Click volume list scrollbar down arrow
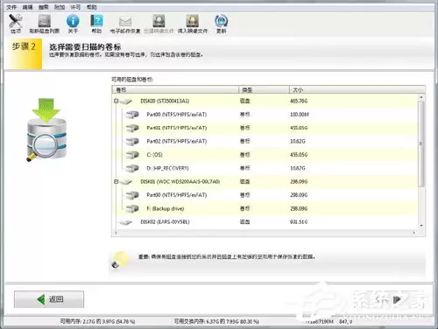The width and height of the screenshot is (438, 329). (x=421, y=226)
